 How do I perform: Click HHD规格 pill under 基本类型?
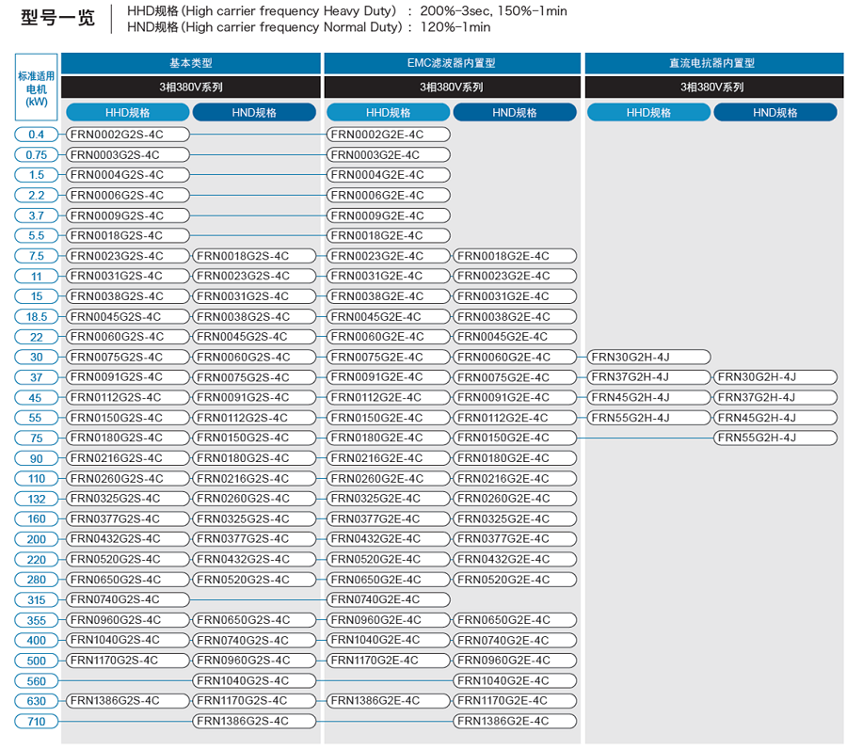tap(127, 112)
